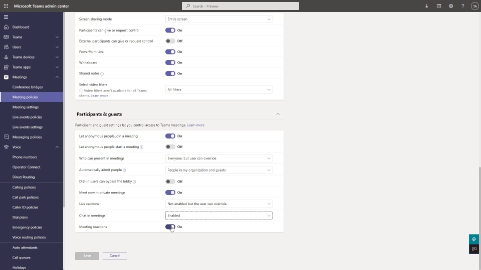Open the app launcher waffle icon
This screenshot has height=270, width=481.
pyautogui.click(x=6, y=6)
